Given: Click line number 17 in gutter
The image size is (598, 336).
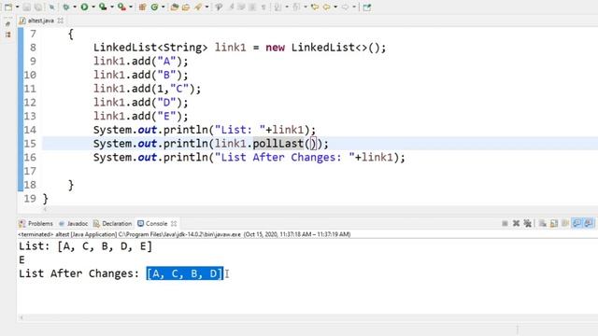Looking at the screenshot, I should [x=30, y=171].
